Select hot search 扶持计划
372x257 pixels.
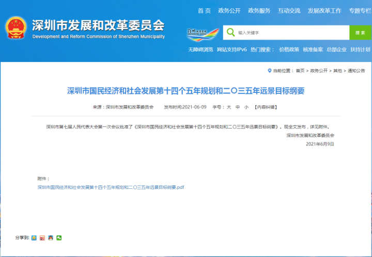pos(361,50)
